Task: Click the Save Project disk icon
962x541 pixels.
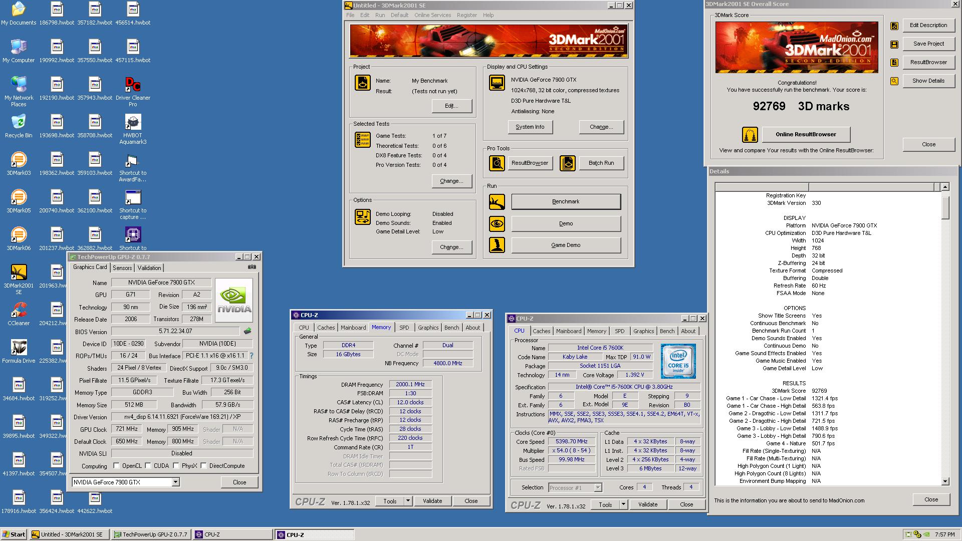Action: pyautogui.click(x=894, y=44)
